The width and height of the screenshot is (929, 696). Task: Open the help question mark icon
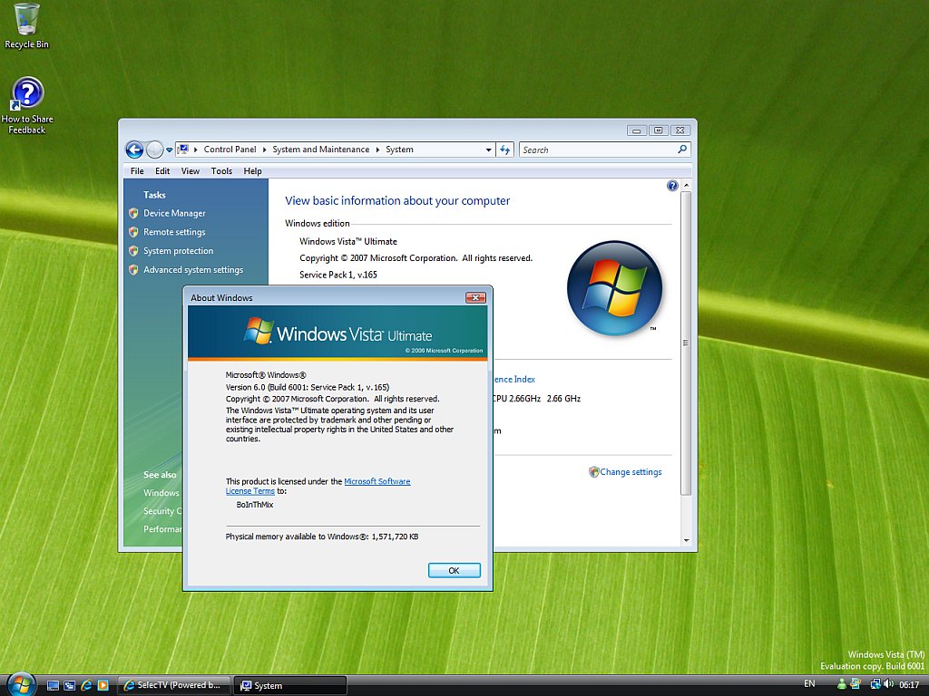(672, 186)
